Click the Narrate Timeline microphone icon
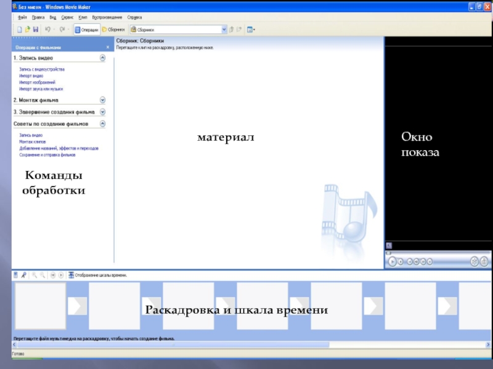Viewport: 493px width, 369px height. coord(23,275)
